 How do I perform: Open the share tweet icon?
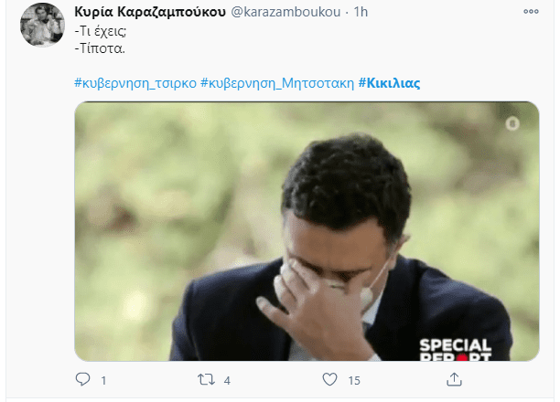454,379
